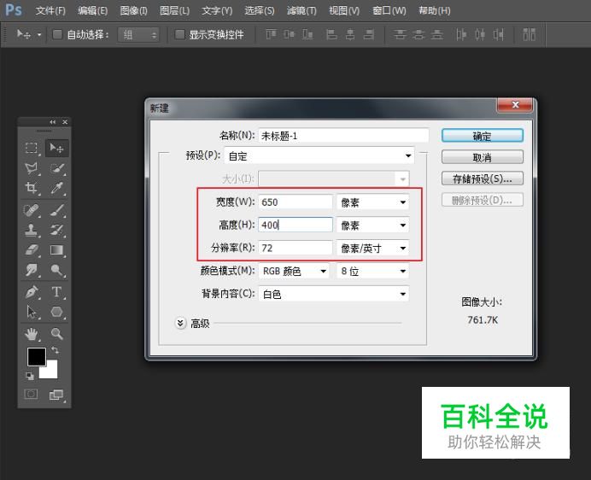Select the Zoom tool
Viewport: 591px width, 480px height.
pyautogui.click(x=56, y=334)
